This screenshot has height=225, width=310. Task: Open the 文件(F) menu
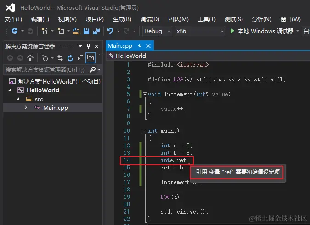13,19
